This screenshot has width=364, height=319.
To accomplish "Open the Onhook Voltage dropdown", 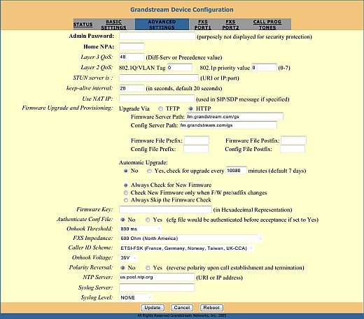I will pos(128,258).
